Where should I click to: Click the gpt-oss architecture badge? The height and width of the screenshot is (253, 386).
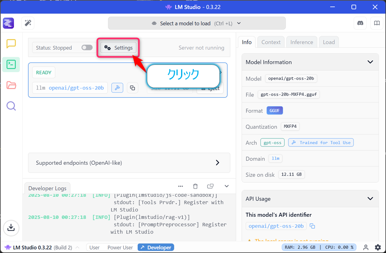(x=272, y=143)
